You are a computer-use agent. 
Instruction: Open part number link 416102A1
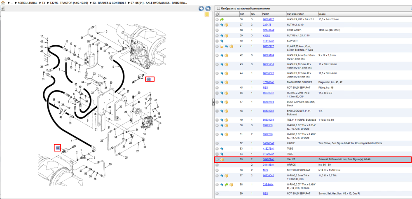point(269,41)
